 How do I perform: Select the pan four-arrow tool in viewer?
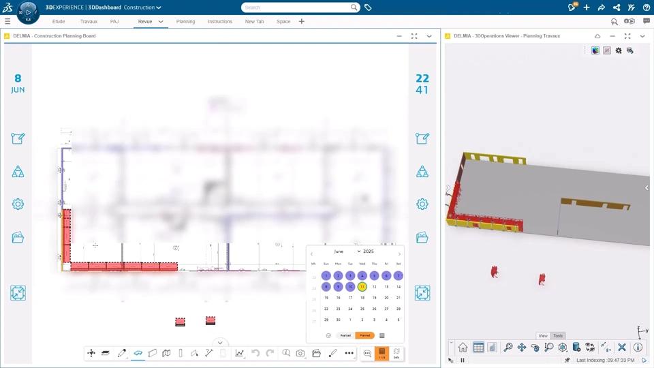(x=522, y=347)
